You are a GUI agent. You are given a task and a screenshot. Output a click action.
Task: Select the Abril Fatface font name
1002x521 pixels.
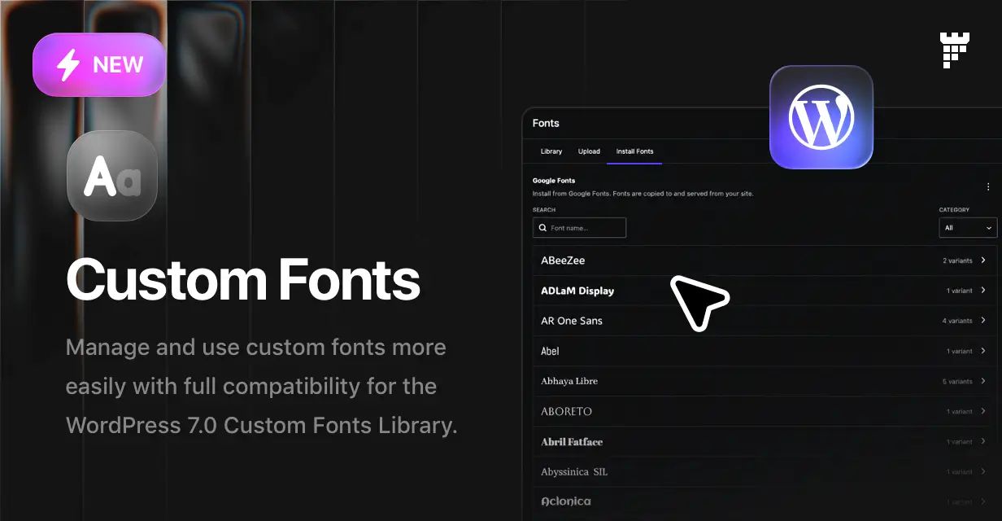(x=572, y=441)
